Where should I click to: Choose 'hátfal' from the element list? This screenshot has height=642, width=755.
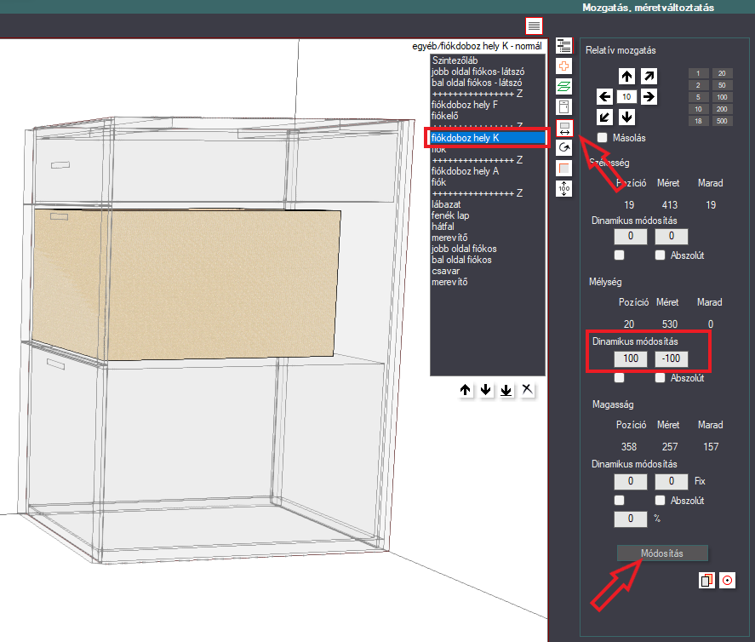click(443, 226)
